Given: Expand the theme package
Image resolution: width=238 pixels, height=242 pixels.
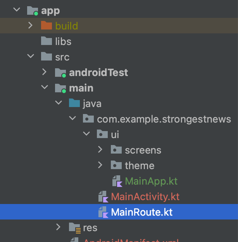Looking at the screenshot, I should pos(100,165).
